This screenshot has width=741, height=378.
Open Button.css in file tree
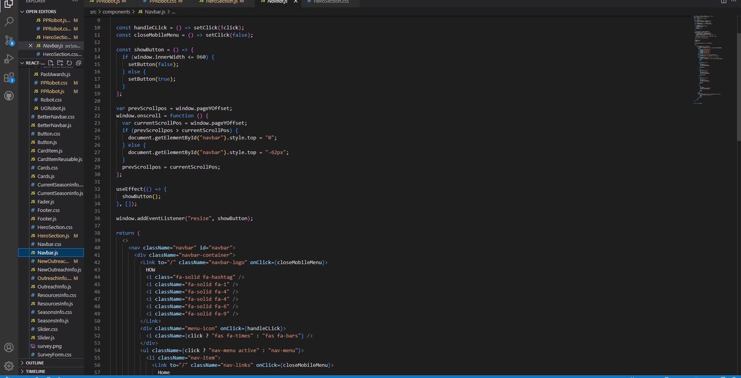pos(51,133)
